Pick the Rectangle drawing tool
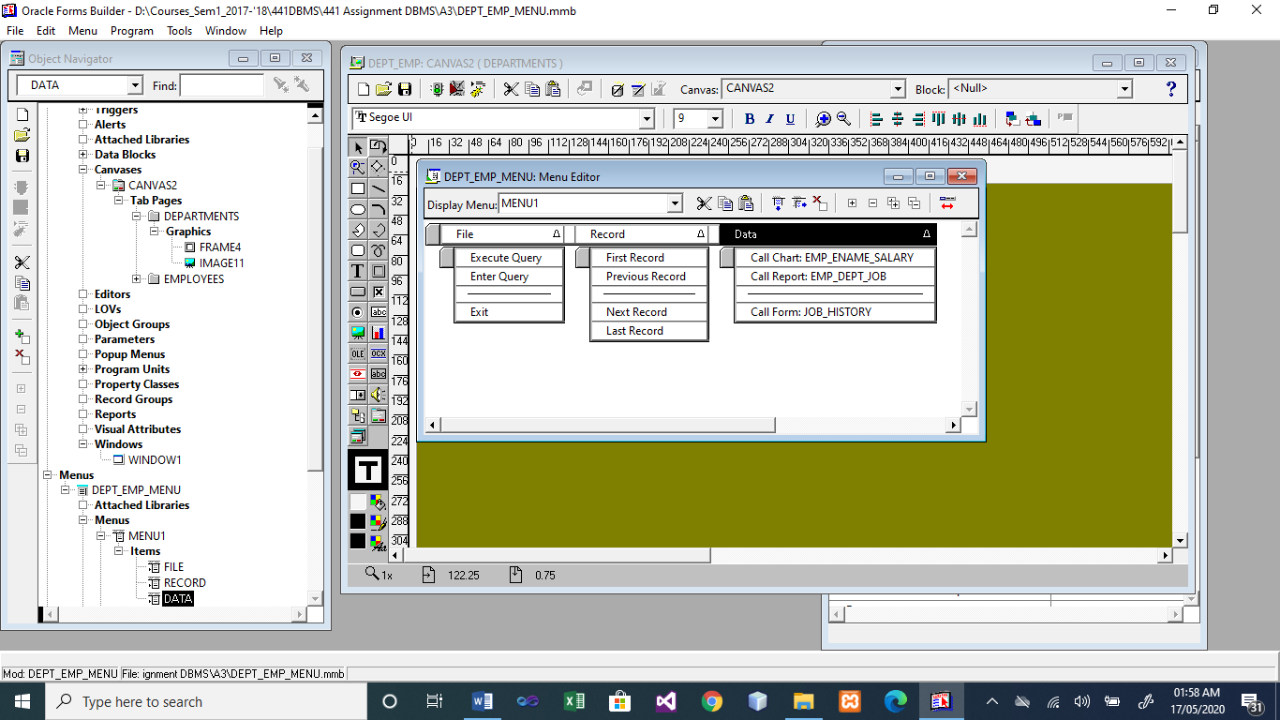 pyautogui.click(x=358, y=188)
